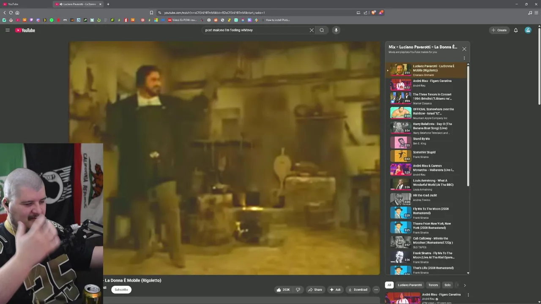Submit search with the magnifier button
The width and height of the screenshot is (541, 304).
(x=322, y=30)
